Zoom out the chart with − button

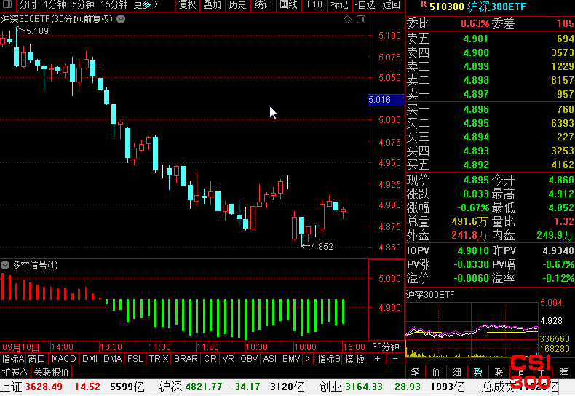coord(395,359)
